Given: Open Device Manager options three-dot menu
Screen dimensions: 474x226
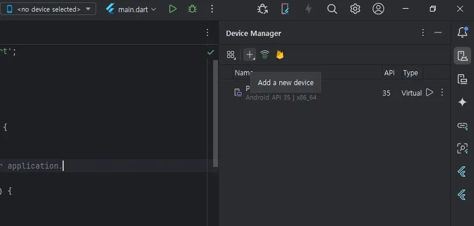Looking at the screenshot, I should click(423, 32).
